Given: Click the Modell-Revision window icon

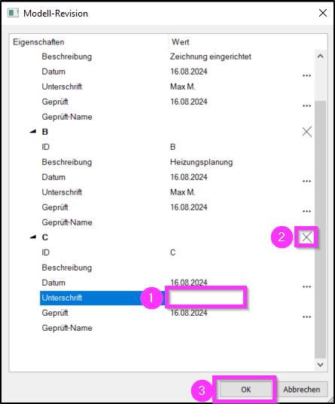Looking at the screenshot, I should [13, 13].
